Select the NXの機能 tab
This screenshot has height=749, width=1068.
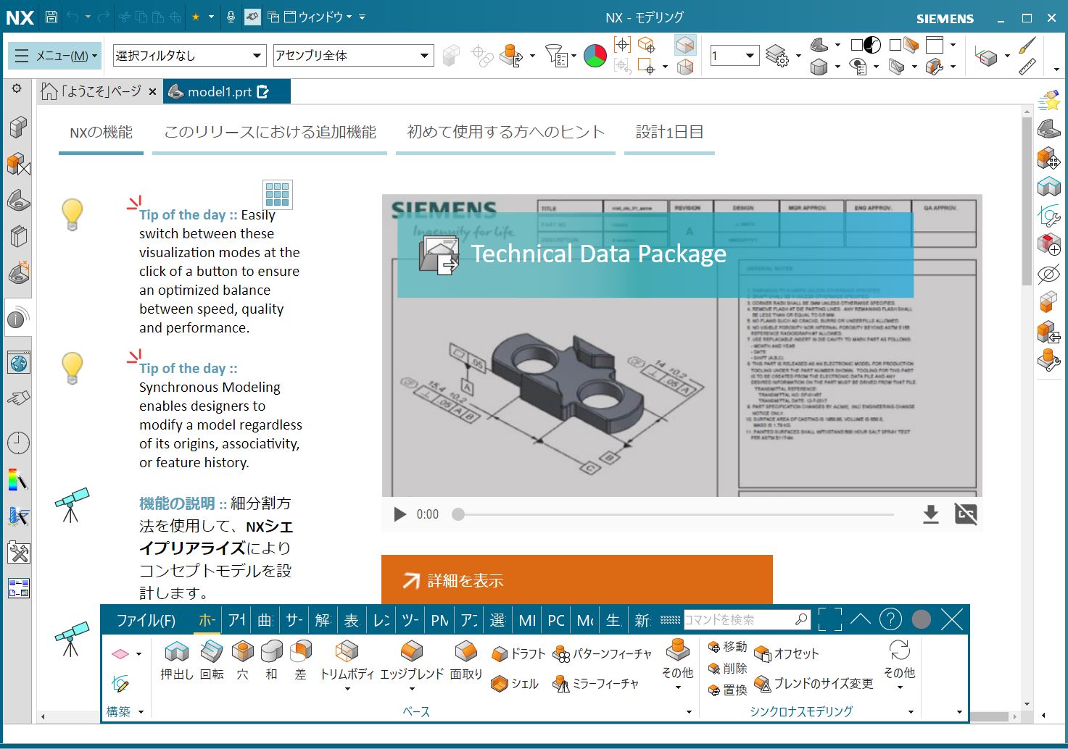point(101,133)
